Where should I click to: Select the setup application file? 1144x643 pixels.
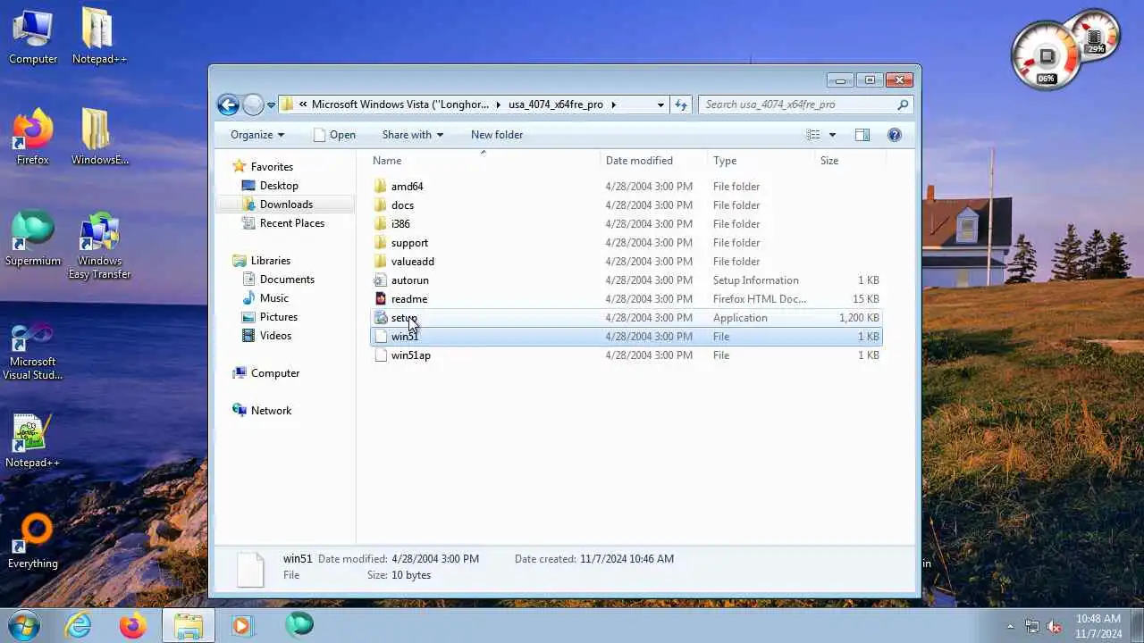[x=626, y=318]
